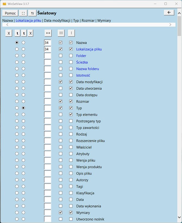Screen dimensions: 182x223
Task: Uncheck the checkbox immediately left of Typ elementu
Action: tap(71, 114)
